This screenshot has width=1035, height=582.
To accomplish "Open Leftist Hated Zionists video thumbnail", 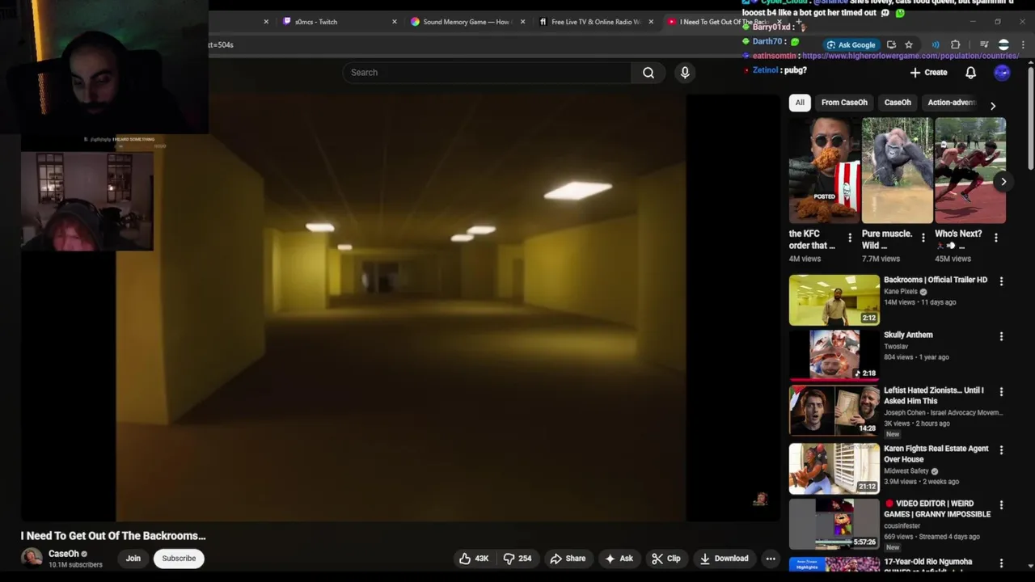I will pyautogui.click(x=834, y=411).
